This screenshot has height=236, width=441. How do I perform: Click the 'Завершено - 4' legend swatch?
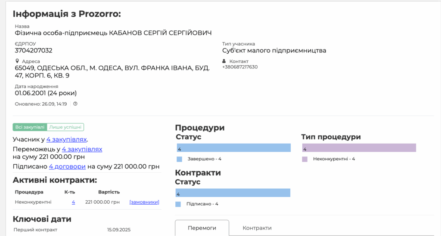tap(179, 159)
